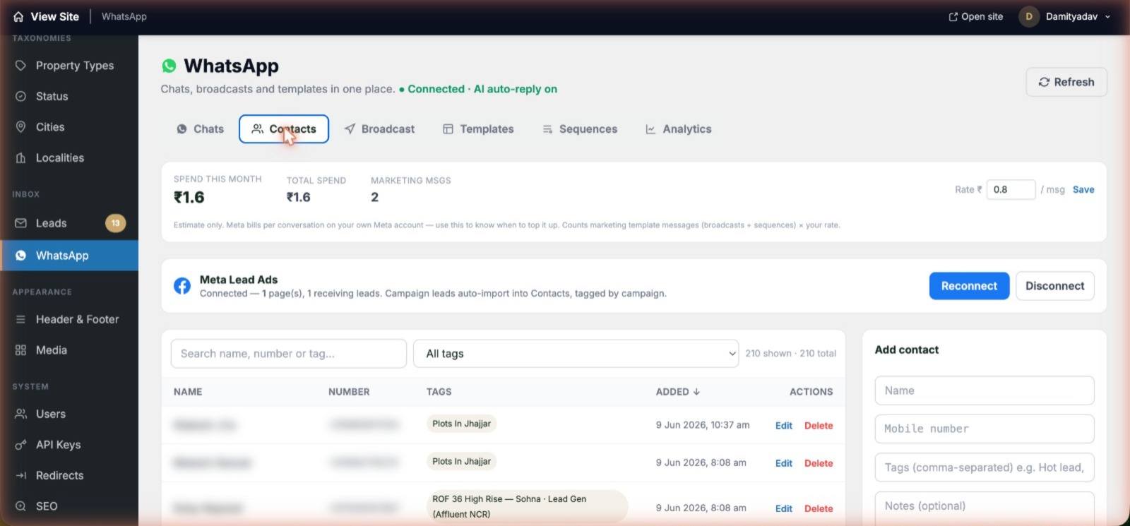Viewport: 1130px width, 526px height.
Task: Click the Media grid icon
Action: (21, 350)
